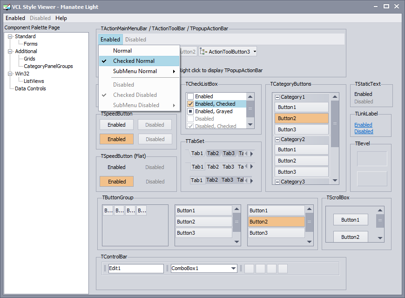Uncheck the 'Enabled, Checked' checkbox
This screenshot has height=298, width=405.
[x=190, y=104]
